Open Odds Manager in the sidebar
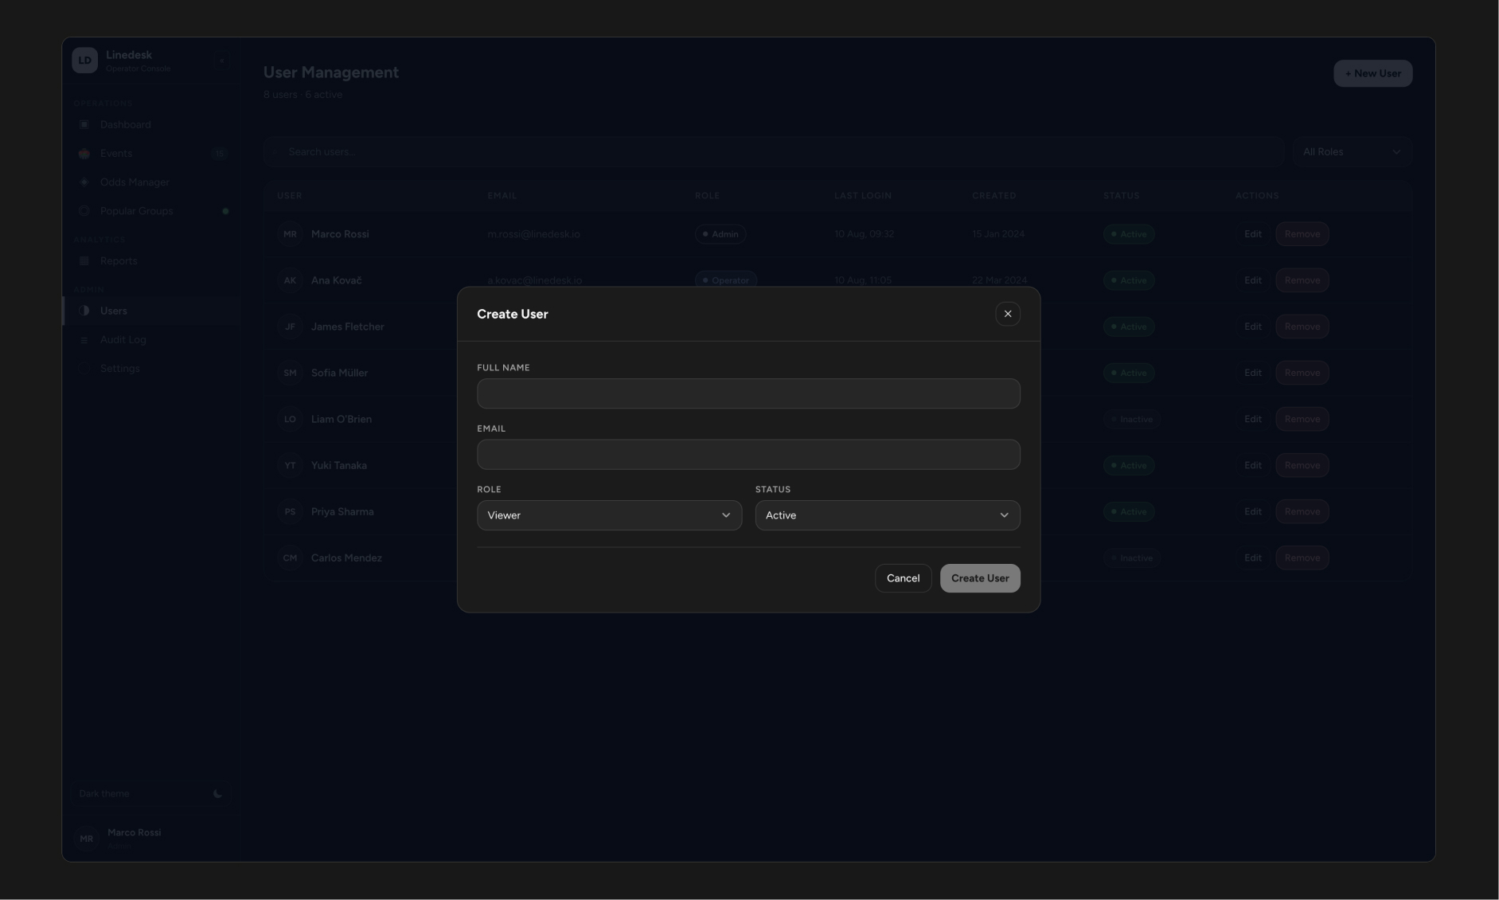This screenshot has height=900, width=1499. pos(150,182)
